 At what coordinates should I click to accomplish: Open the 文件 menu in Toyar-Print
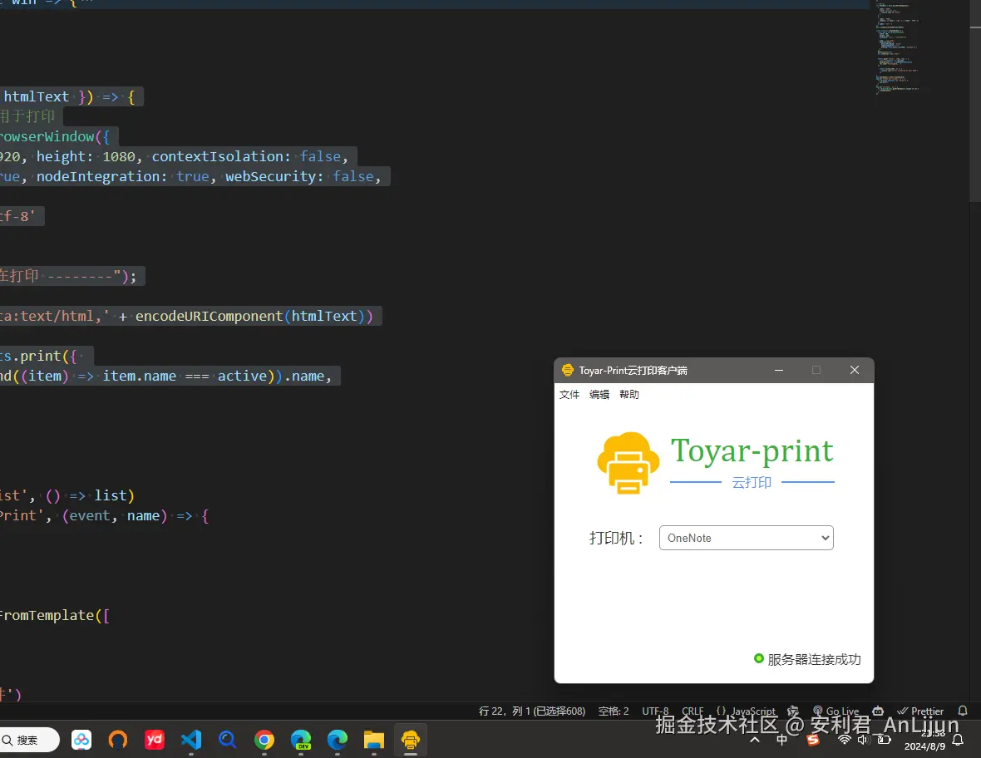(569, 395)
